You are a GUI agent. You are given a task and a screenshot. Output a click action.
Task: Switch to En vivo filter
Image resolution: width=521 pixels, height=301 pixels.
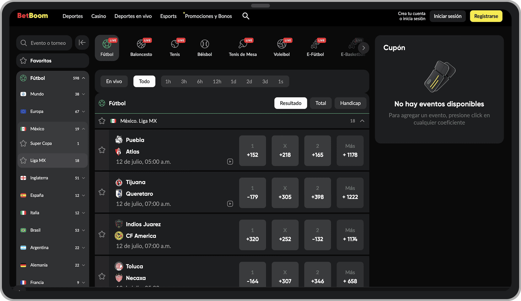point(114,82)
